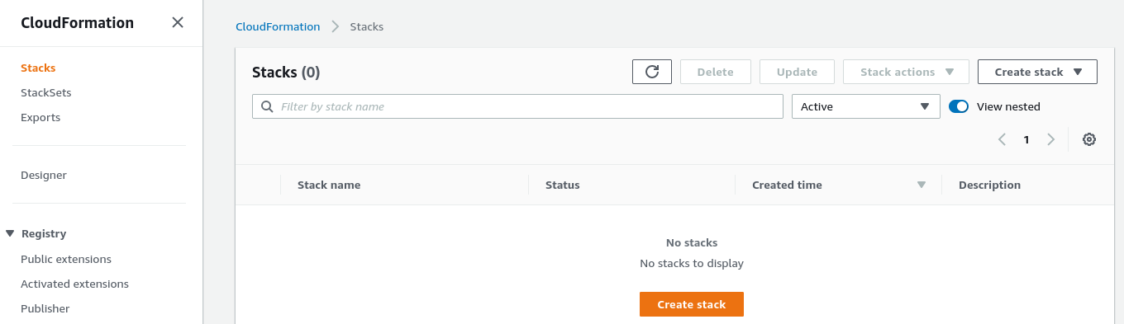
Task: Close the CloudFormation side navigation panel
Action: [178, 23]
